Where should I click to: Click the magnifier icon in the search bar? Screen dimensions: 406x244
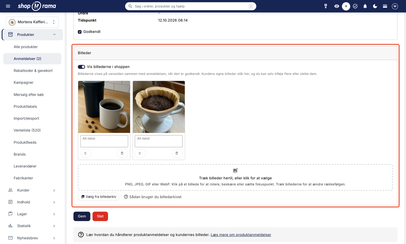pos(130,6)
